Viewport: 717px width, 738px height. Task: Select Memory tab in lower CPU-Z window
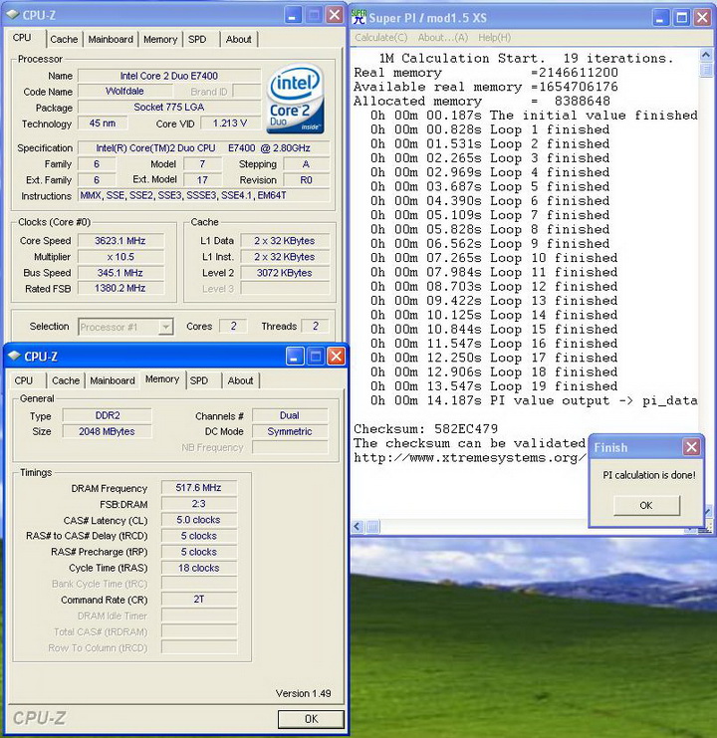tap(162, 378)
